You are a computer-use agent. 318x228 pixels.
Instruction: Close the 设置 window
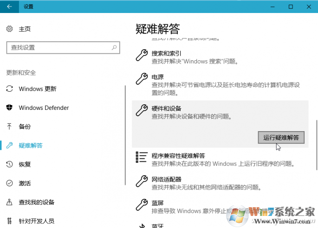pyautogui.click(x=309, y=6)
